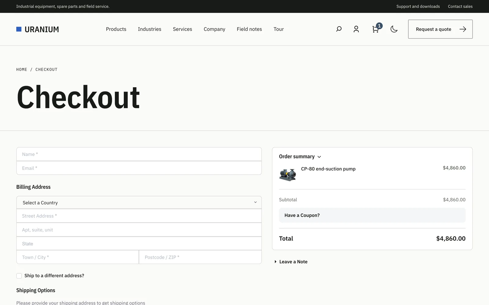The image size is (489, 305).
Task: Open the Select a Country dropdown
Action: click(x=139, y=203)
